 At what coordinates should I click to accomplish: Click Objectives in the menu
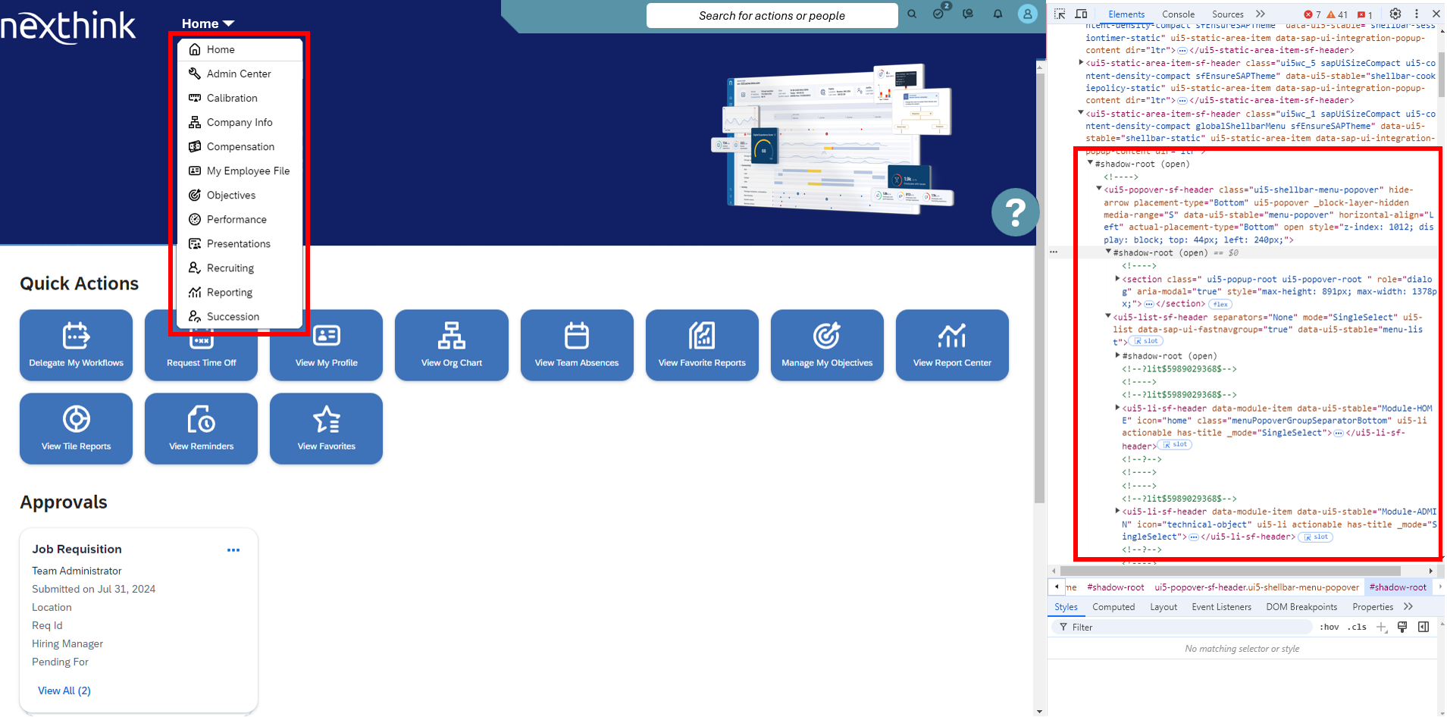pos(240,195)
